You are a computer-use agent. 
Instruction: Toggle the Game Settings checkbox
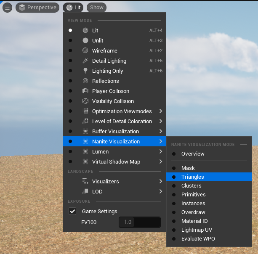tap(72, 211)
